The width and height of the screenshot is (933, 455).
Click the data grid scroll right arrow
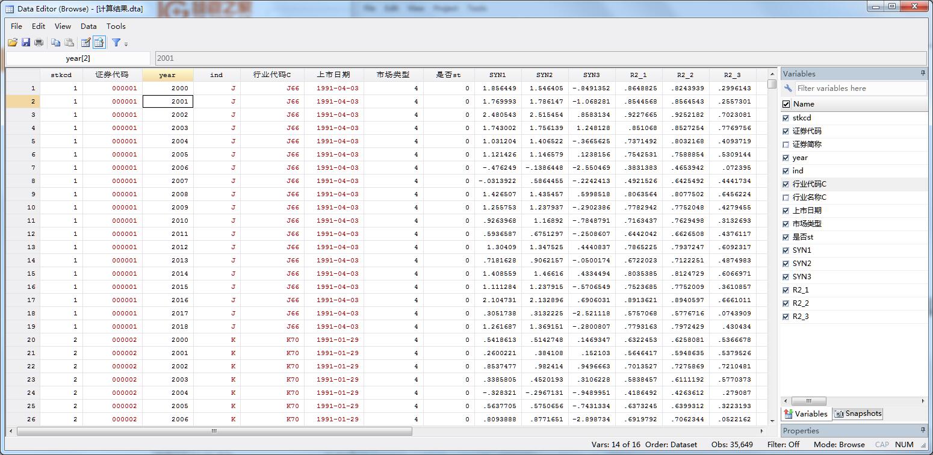coord(761,431)
